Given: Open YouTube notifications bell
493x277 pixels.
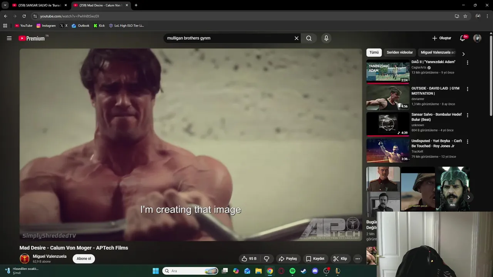Looking at the screenshot, I should 463,38.
